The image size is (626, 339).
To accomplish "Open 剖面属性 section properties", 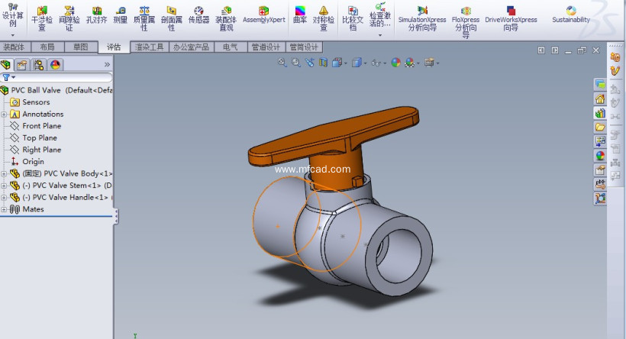I will pyautogui.click(x=171, y=18).
